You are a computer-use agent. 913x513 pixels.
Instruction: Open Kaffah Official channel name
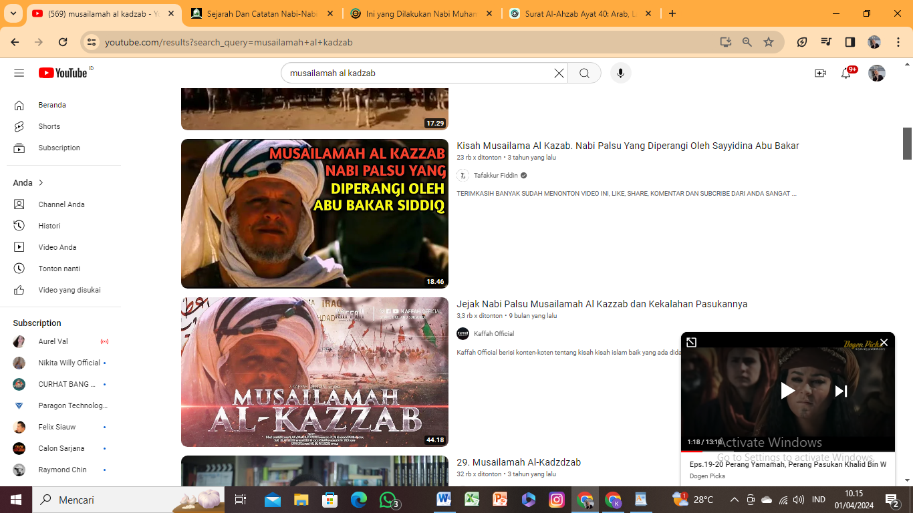tap(494, 334)
